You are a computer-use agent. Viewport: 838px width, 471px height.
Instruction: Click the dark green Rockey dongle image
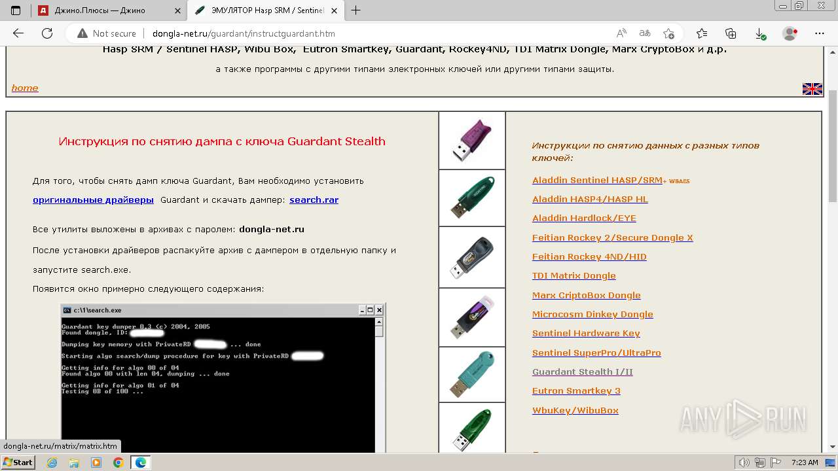[471, 198]
